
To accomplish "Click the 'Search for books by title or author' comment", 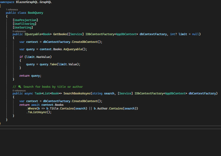I will point(53,87).
